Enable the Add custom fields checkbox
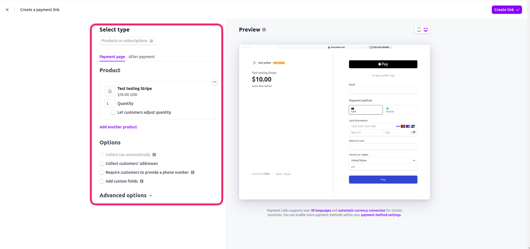 102,181
